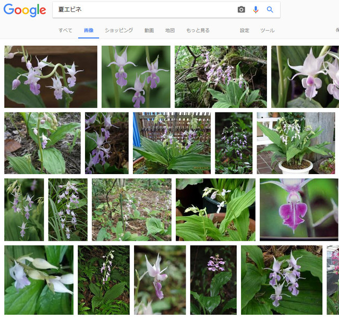Image resolution: width=339 pixels, height=318 pixels.
Task: Open the ツール options
Action: pyautogui.click(x=268, y=30)
